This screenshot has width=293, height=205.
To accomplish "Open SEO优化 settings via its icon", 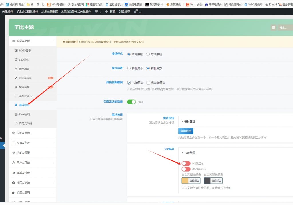I will coord(16,60).
